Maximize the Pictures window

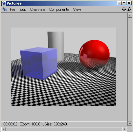point(124,3)
